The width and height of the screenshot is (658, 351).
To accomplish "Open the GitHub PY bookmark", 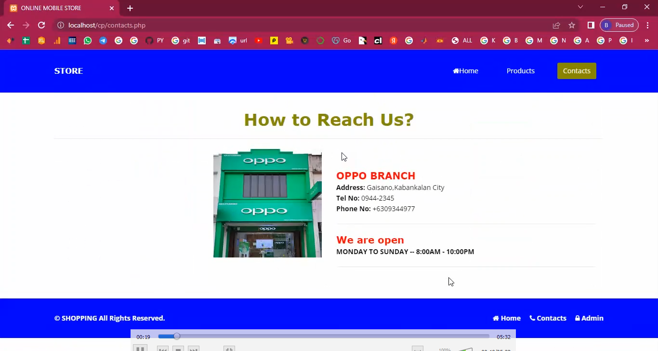I will [155, 40].
